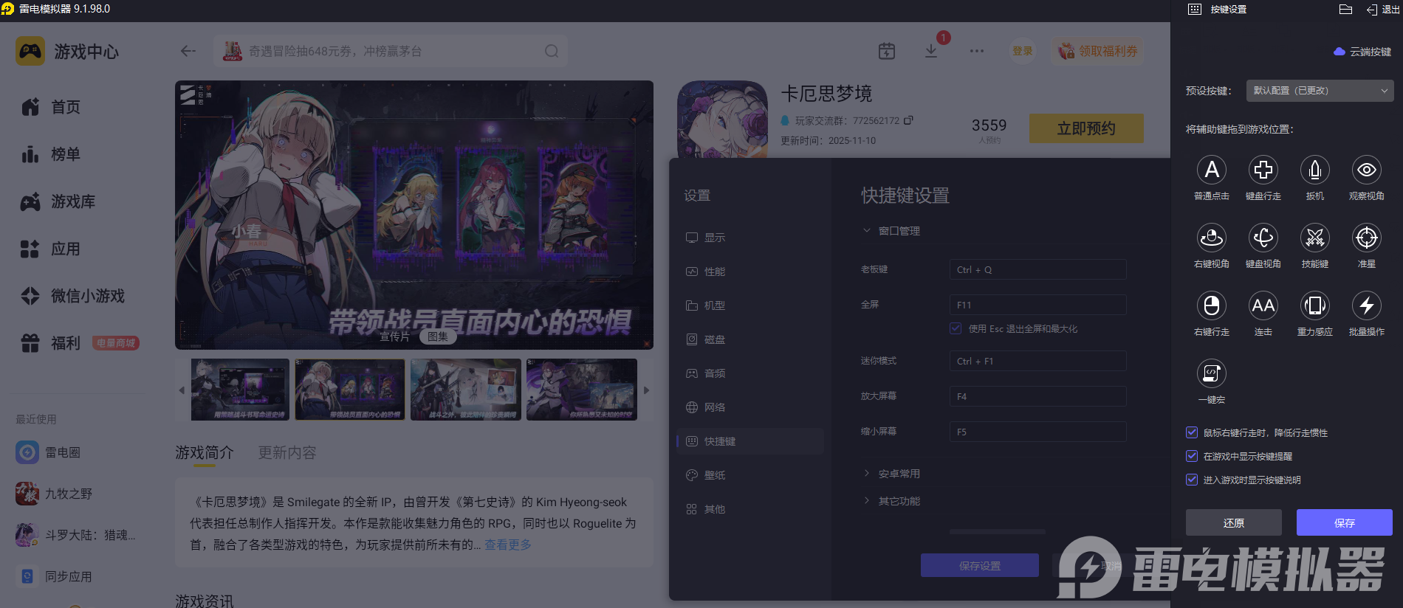
Task: Click the purple 保存 button
Action: point(1345,522)
